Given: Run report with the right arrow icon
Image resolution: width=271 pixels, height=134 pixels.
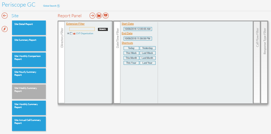Looking at the screenshot, I should [x=93, y=16].
